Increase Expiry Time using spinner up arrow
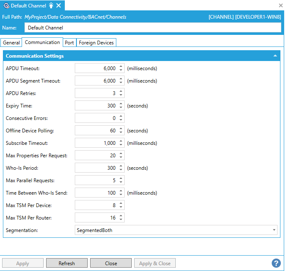 [121, 104]
